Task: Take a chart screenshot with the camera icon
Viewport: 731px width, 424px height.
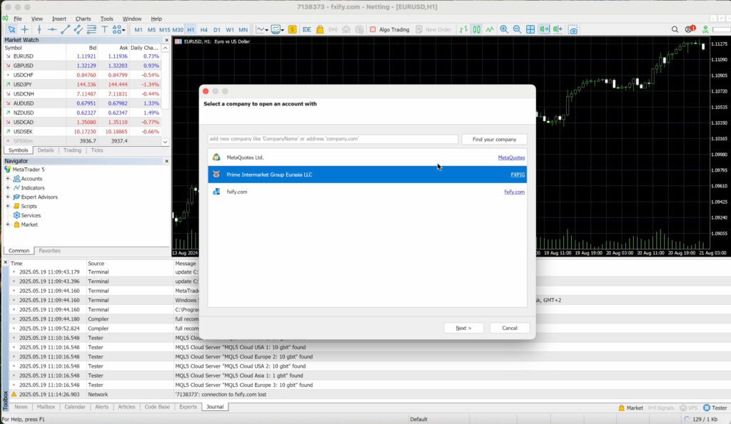Action: [x=573, y=29]
